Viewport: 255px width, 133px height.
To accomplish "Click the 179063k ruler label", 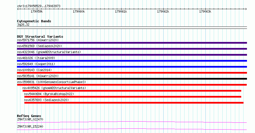I will 205,11.
